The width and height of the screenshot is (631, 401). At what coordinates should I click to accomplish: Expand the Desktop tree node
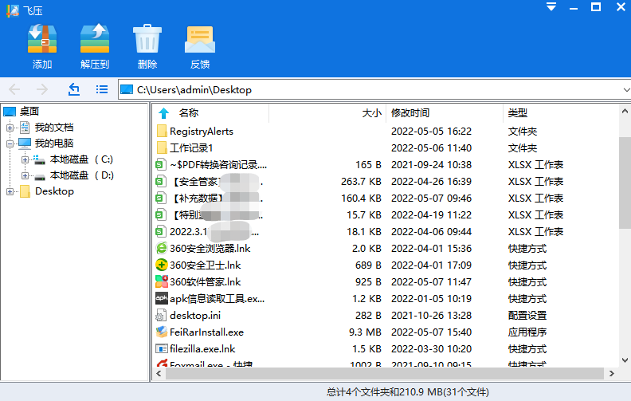pos(10,191)
